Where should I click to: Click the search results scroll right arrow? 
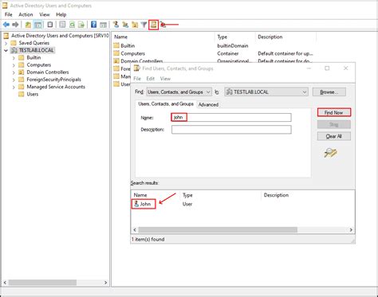point(351,229)
